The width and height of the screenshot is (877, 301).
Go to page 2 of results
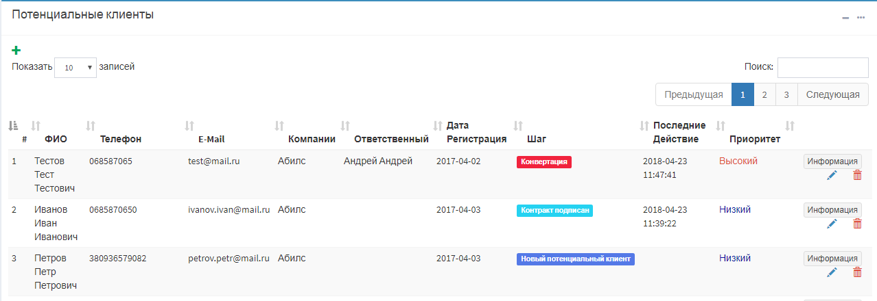tap(764, 95)
